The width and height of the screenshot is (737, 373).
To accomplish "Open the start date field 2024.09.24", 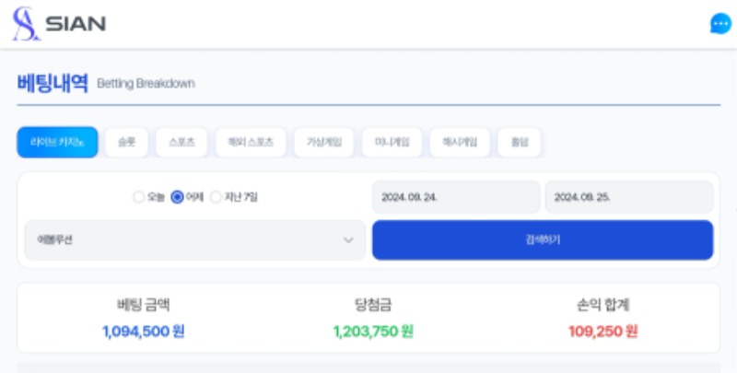I will 456,197.
